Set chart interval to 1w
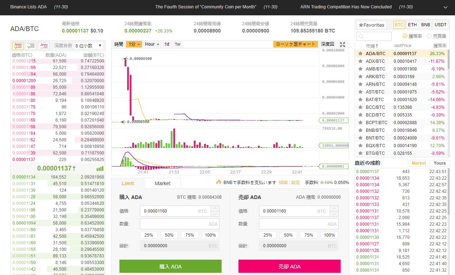The height and width of the screenshot is (275, 455). tap(178, 44)
